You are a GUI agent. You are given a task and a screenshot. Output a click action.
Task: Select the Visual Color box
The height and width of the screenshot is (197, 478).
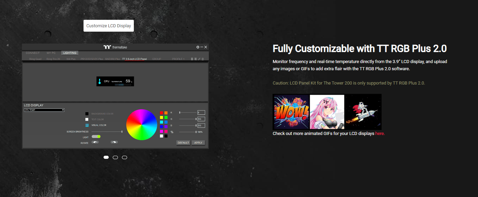[87, 125]
